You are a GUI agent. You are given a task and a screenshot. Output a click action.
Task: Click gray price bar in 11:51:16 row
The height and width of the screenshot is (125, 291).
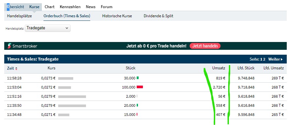tap(72, 97)
